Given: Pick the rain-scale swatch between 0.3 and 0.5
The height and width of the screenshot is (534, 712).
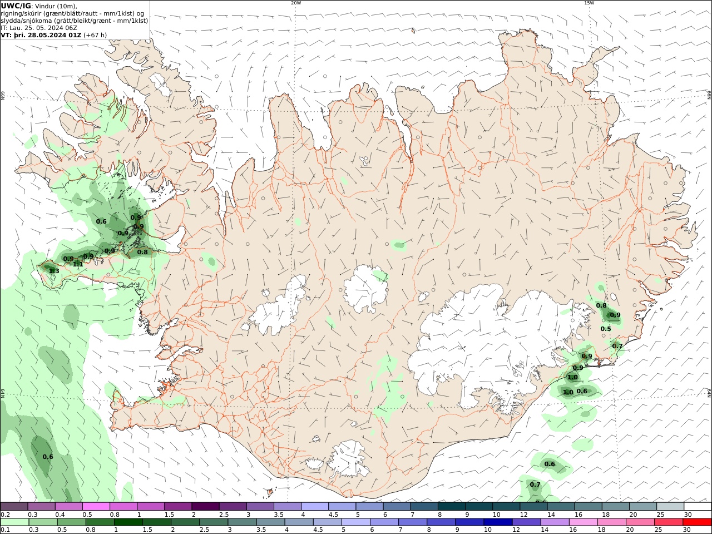Looking at the screenshot, I should (43, 522).
